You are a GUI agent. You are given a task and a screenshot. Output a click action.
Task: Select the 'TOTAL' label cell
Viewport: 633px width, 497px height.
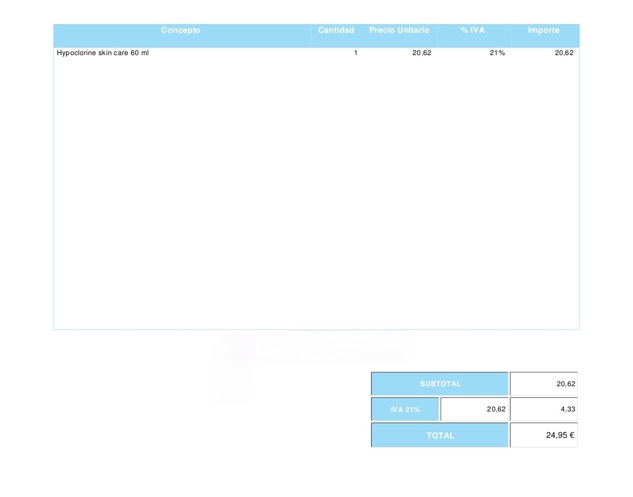440,435
